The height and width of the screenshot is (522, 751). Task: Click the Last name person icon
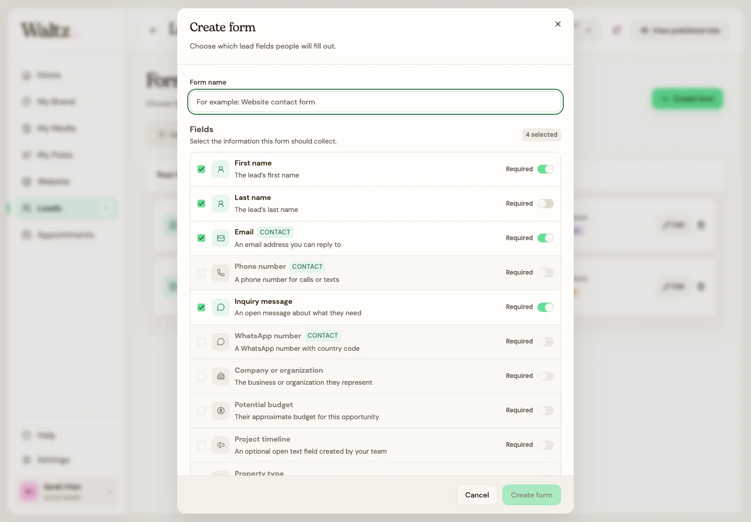click(x=221, y=204)
